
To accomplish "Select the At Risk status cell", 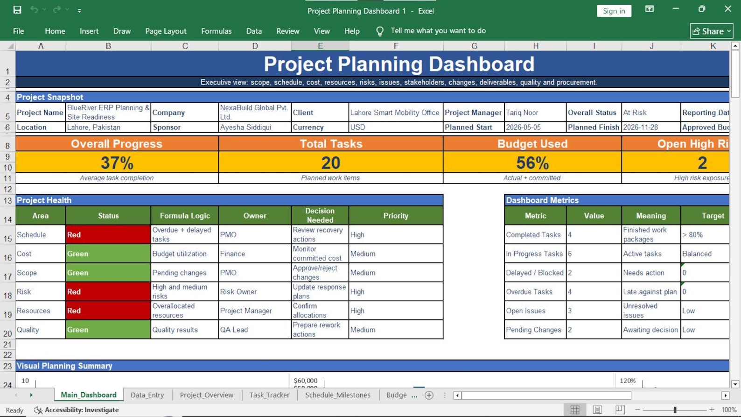I will (x=651, y=113).
